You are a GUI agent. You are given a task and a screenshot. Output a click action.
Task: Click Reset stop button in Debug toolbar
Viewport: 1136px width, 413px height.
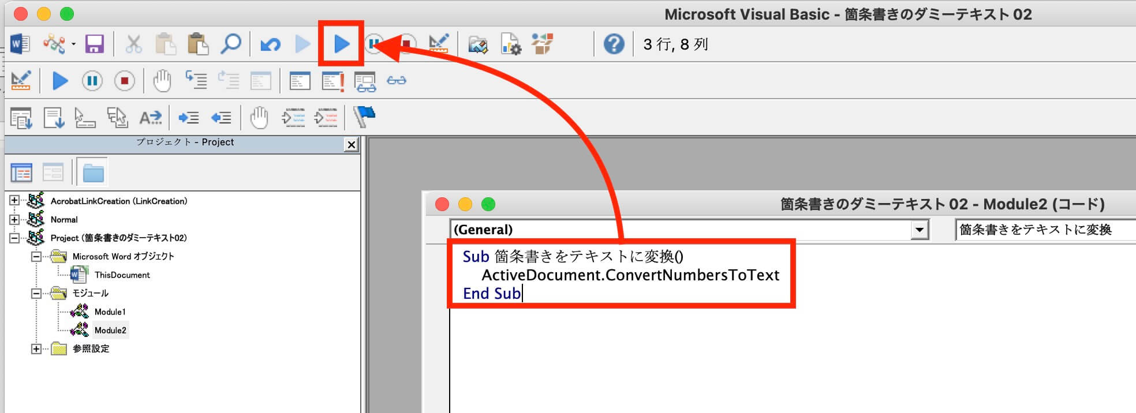coord(124,81)
